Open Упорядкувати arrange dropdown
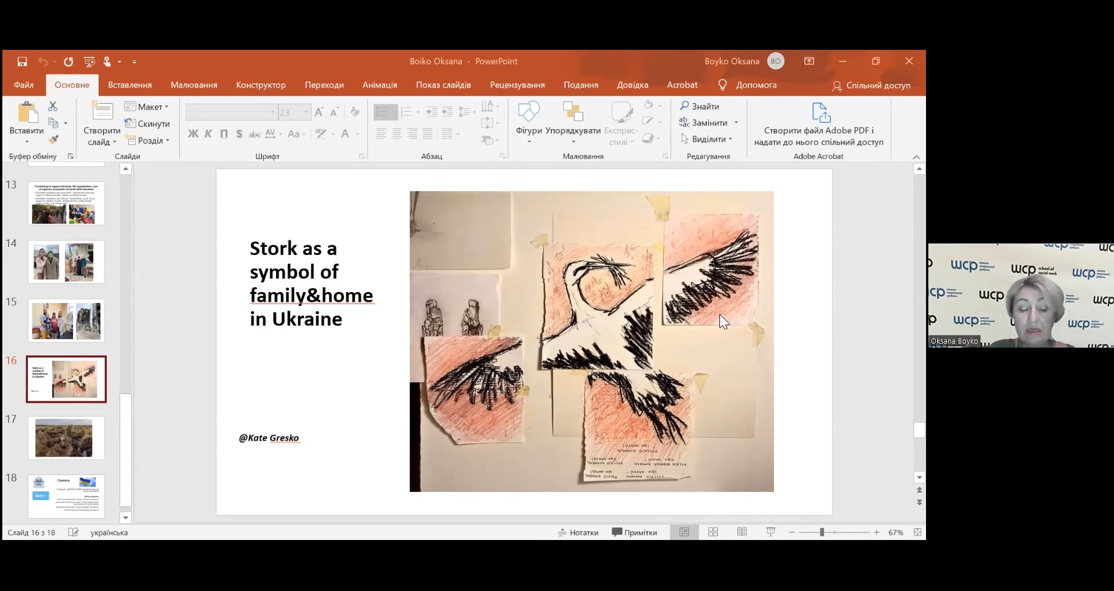Image resolution: width=1114 pixels, height=591 pixels. click(x=573, y=123)
